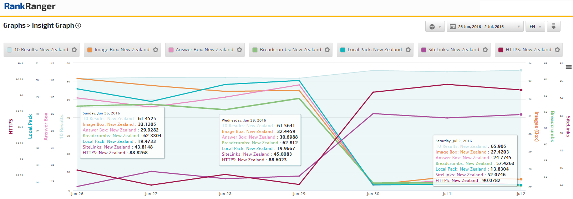Click the download export icon button
The image size is (573, 199).
tap(554, 26)
